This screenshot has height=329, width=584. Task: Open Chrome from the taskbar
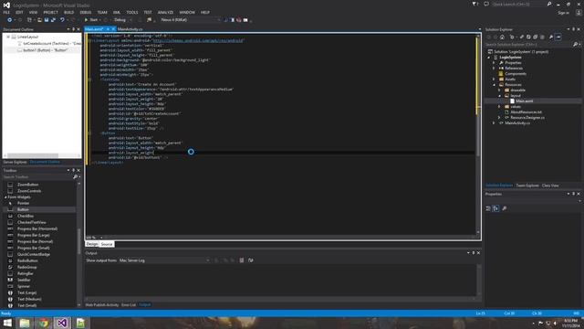pos(44,323)
